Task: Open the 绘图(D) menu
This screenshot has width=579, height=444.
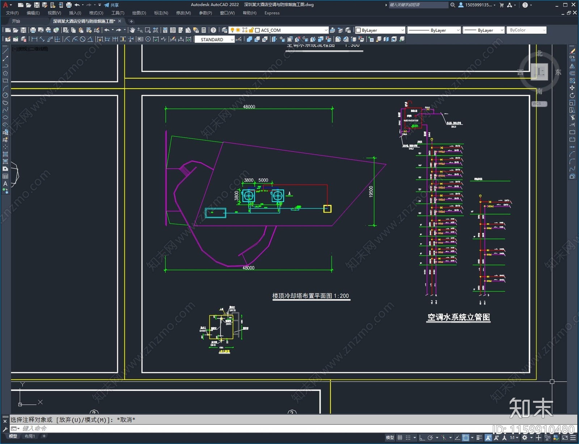Action: [x=139, y=13]
